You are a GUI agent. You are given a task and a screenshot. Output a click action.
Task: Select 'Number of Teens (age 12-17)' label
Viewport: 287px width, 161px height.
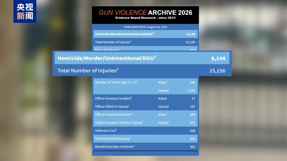tap(116, 82)
